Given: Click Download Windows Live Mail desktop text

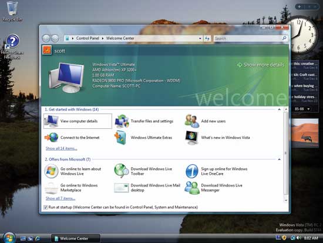Looking at the screenshot, I should click(x=155, y=188).
